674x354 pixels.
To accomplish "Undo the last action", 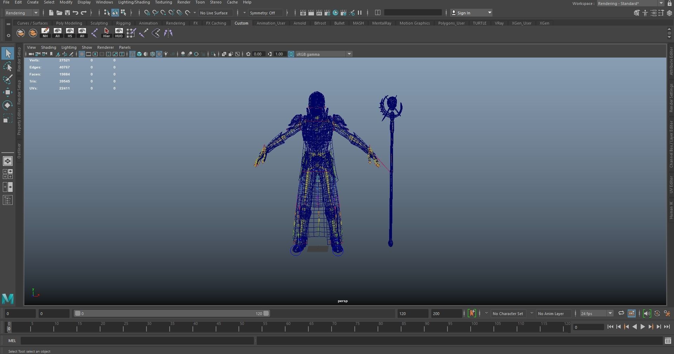I will (76, 13).
